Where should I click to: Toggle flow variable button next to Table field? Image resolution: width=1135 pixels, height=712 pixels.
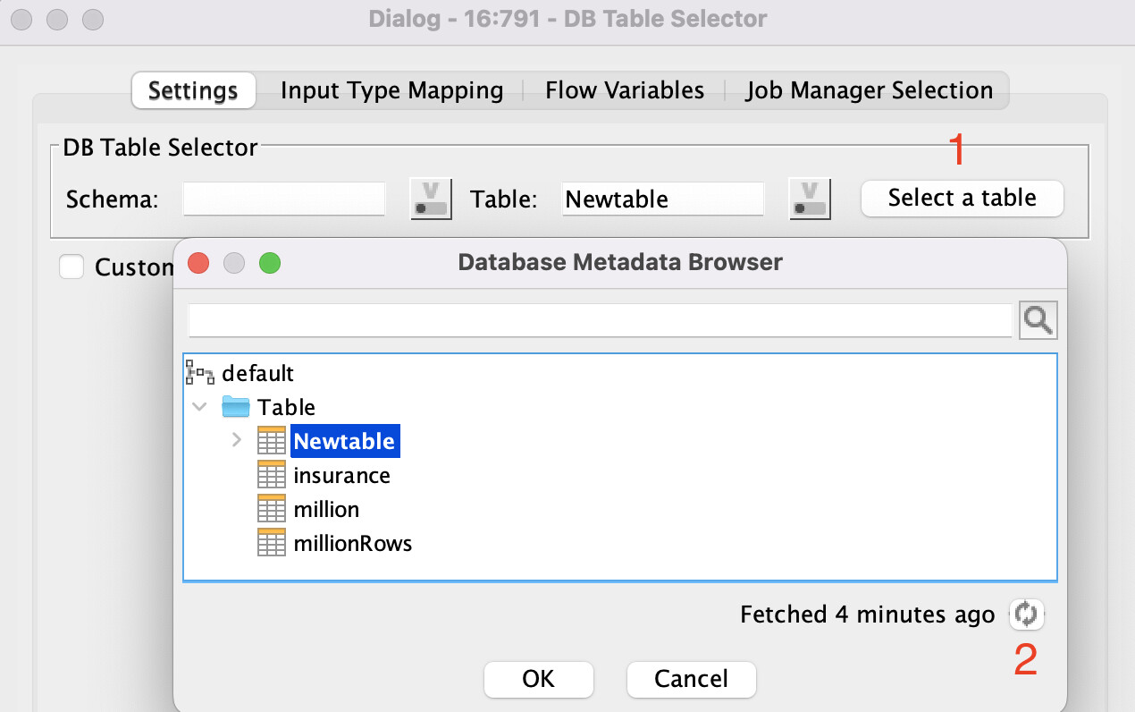tap(810, 199)
